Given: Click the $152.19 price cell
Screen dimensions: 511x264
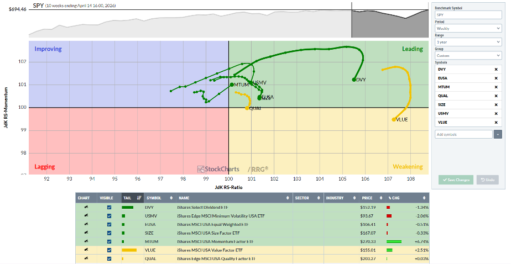Looking at the screenshot, I should [368, 207].
